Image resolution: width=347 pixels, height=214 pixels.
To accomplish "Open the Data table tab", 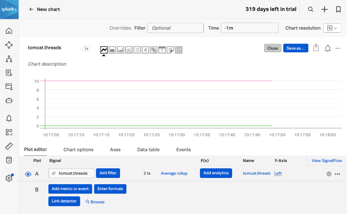I will coord(148,149).
